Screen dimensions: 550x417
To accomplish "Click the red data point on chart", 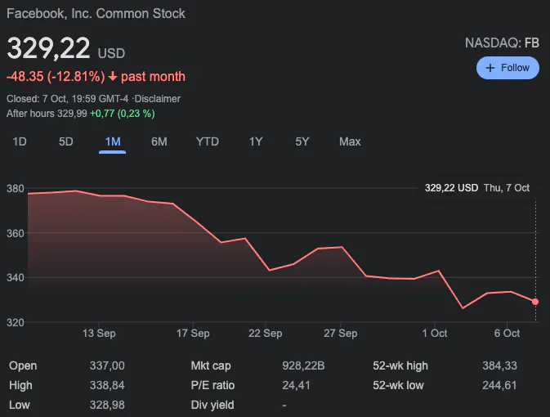I will pyautogui.click(x=535, y=302).
